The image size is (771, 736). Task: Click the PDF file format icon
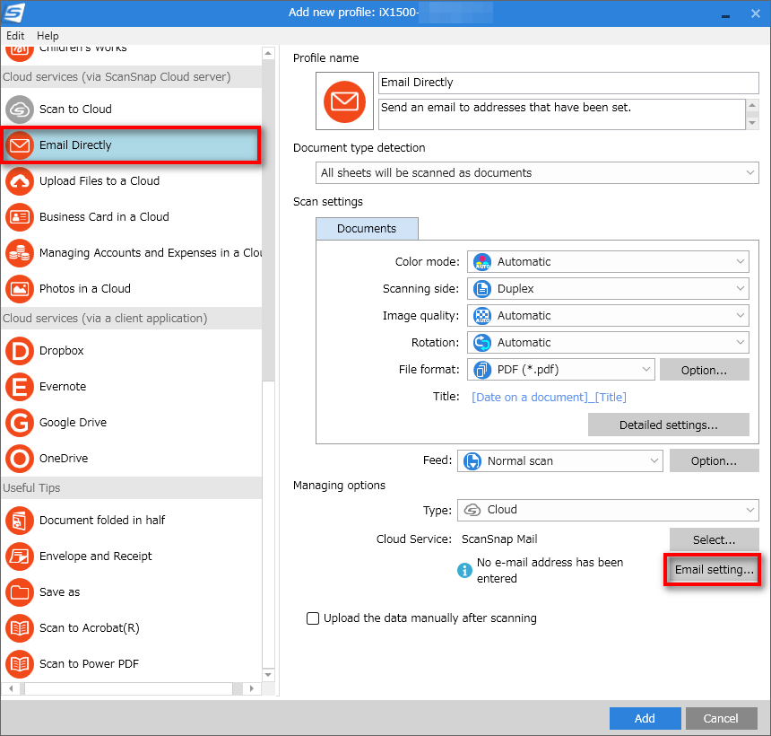(x=482, y=370)
